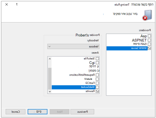Finish the wizard with סיום button
The height and width of the screenshot is (118, 156).
pyautogui.click(x=37, y=112)
